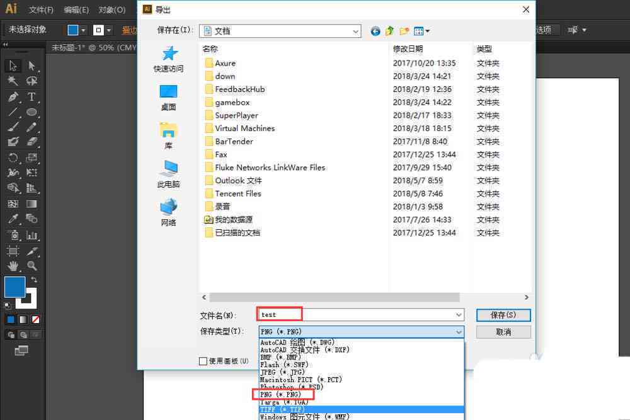
Task: Set paint mode to solid Color
Action: (x=11, y=320)
